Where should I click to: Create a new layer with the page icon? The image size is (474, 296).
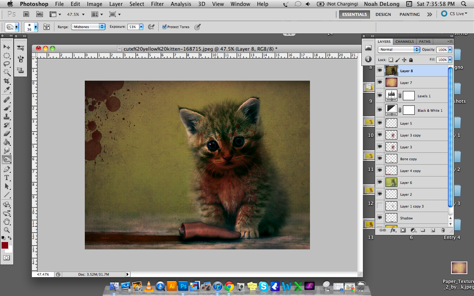pyautogui.click(x=433, y=230)
